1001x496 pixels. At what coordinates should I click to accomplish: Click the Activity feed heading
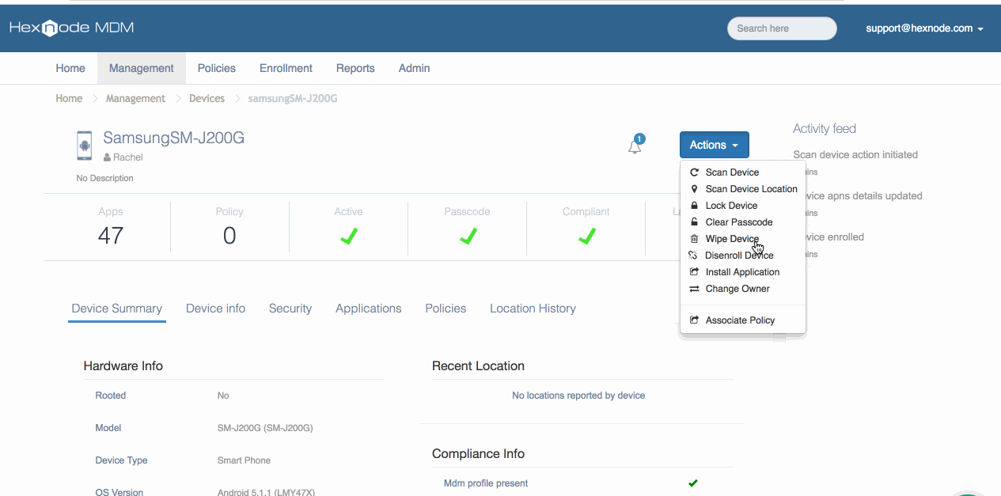[x=825, y=129]
